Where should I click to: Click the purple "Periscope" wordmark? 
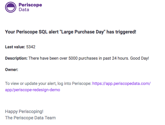(x=30, y=5)
